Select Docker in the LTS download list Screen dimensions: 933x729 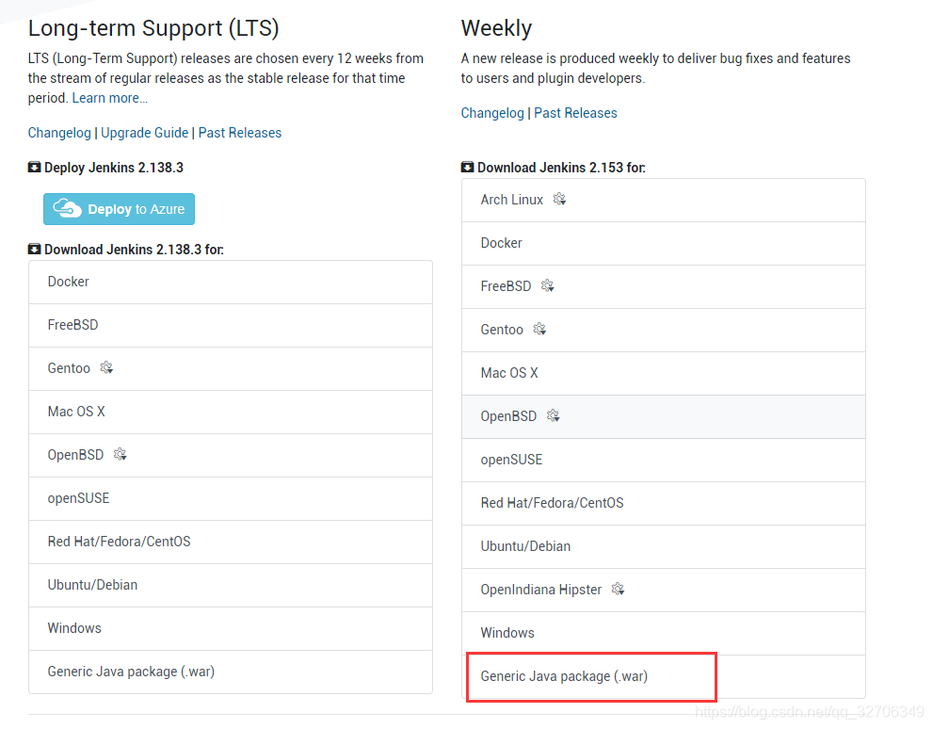231,282
